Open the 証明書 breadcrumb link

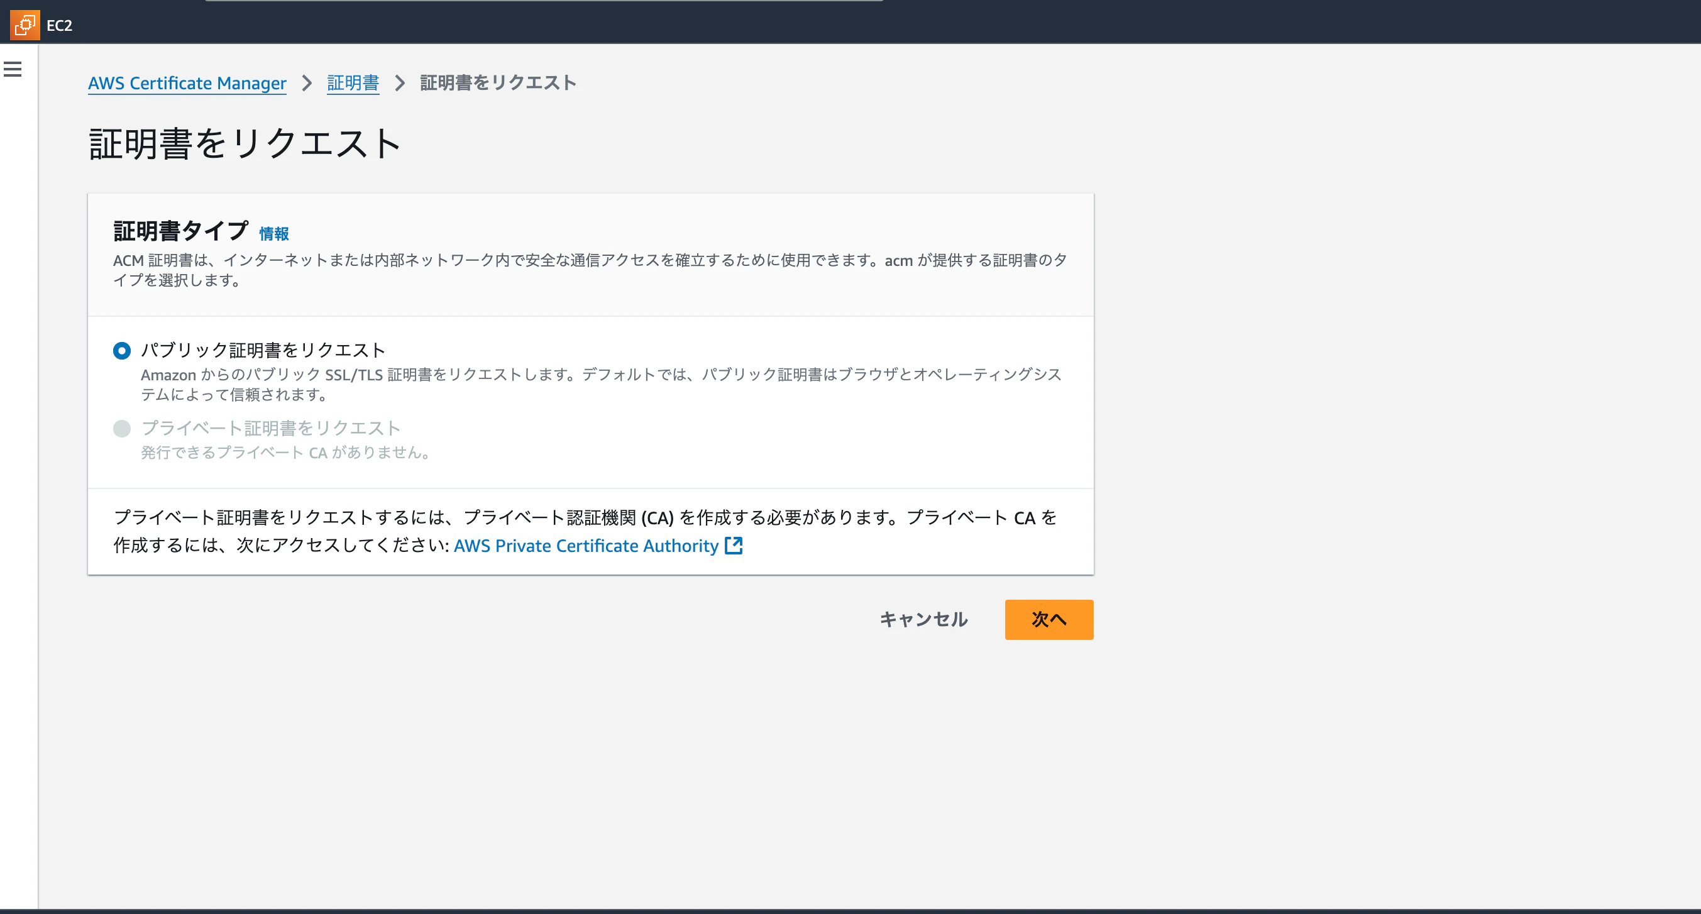pyautogui.click(x=353, y=83)
